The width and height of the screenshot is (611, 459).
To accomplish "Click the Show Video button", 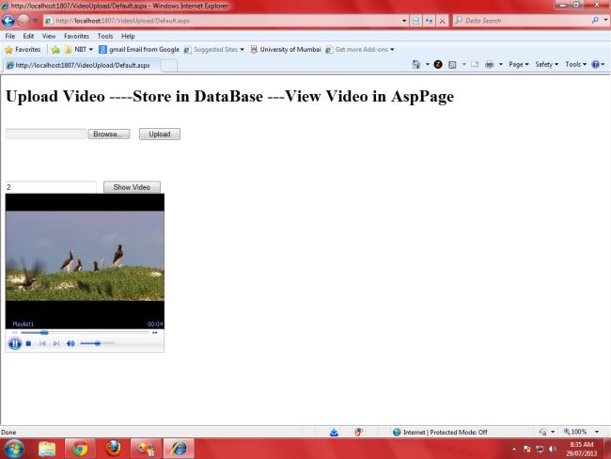I will tap(132, 187).
